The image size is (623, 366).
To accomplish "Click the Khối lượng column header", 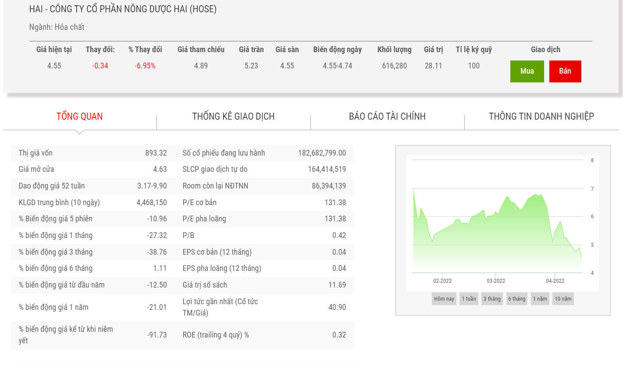I will point(394,50).
